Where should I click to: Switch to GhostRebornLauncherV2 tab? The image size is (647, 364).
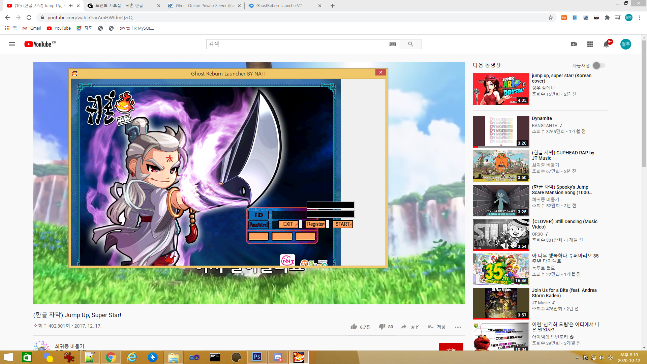[x=285, y=6]
